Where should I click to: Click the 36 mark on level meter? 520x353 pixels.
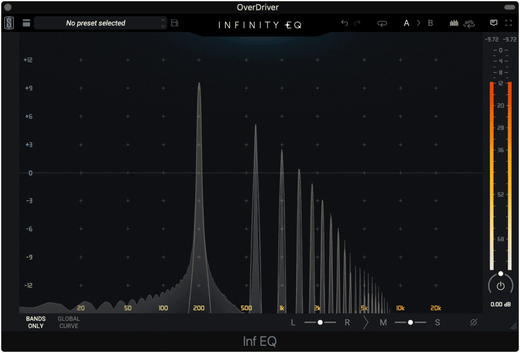(500, 150)
